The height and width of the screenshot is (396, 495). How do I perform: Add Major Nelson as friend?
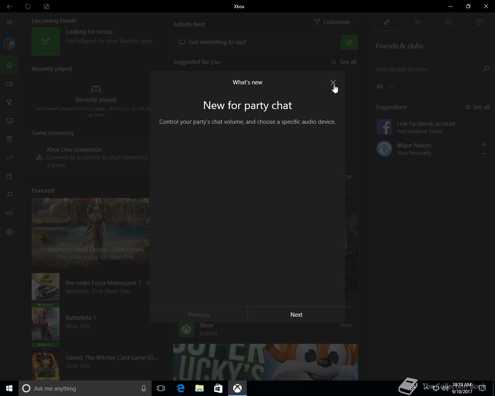pos(484,144)
